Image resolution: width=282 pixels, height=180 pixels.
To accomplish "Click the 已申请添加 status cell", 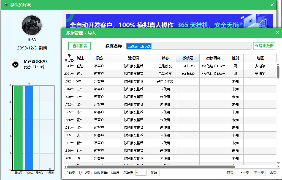I will (165, 81).
